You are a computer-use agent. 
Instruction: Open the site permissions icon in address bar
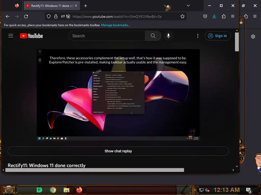point(63,17)
